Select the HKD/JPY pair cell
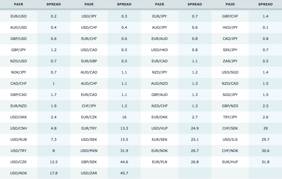 point(230,27)
